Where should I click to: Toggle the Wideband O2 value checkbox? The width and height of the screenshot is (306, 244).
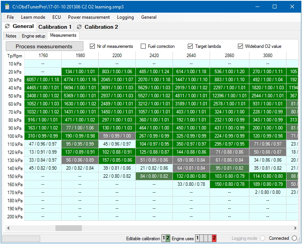(x=241, y=46)
